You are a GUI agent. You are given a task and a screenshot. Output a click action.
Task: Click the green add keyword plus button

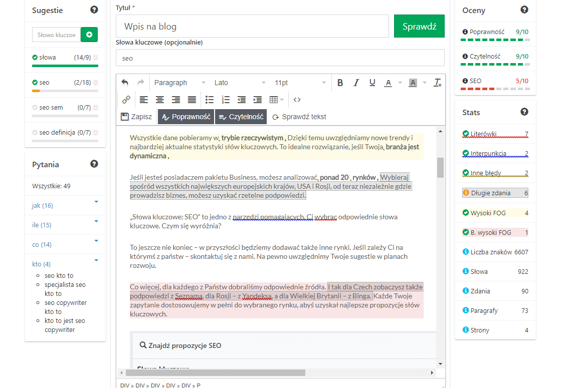(89, 35)
